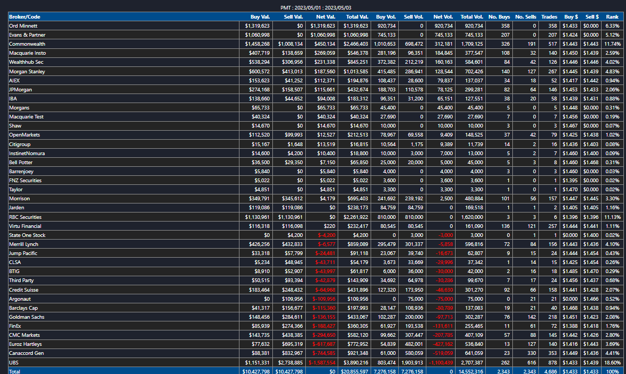Click the Virtu Financial broker name

25,226
